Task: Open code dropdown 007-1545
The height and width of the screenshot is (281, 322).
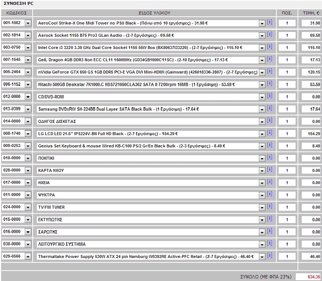Action: click(28, 60)
